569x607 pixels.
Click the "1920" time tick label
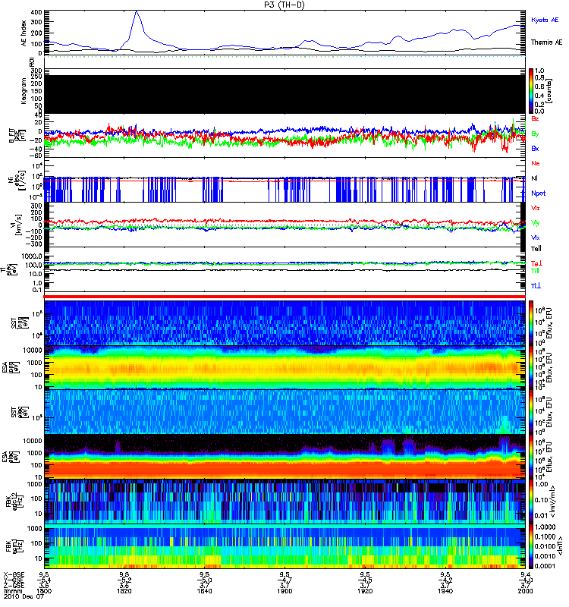(x=365, y=591)
